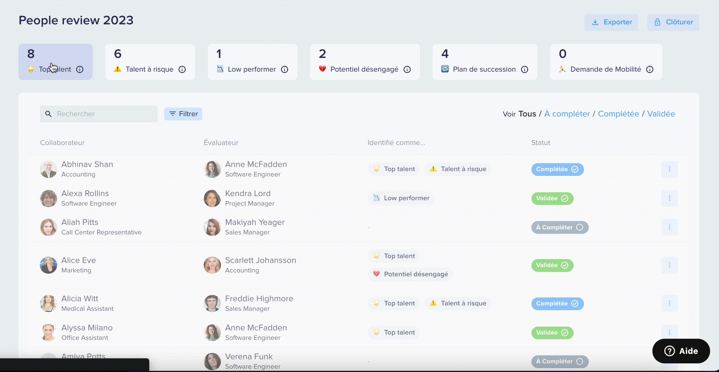Viewport: 719px width, 372px height.
Task: Click the Validée status badge for Alyssa Milano
Action: (x=552, y=333)
